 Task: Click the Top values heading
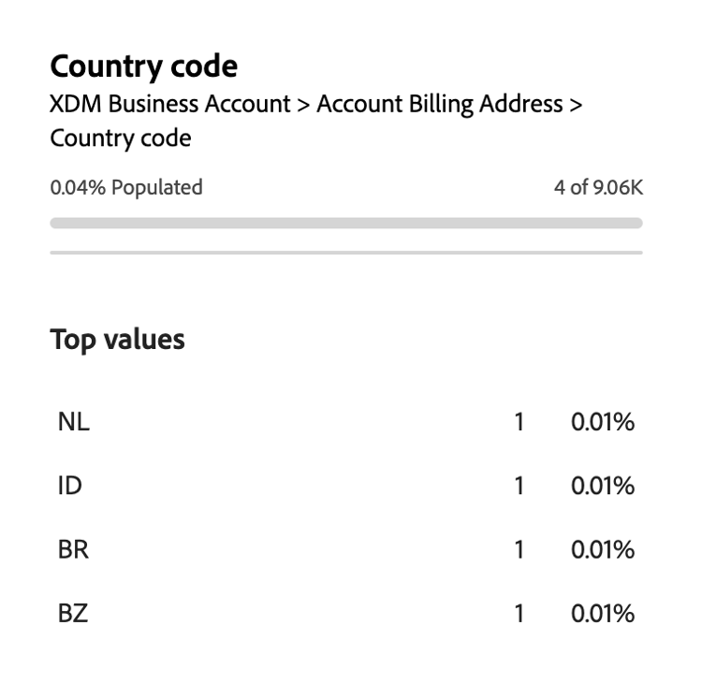point(117,340)
